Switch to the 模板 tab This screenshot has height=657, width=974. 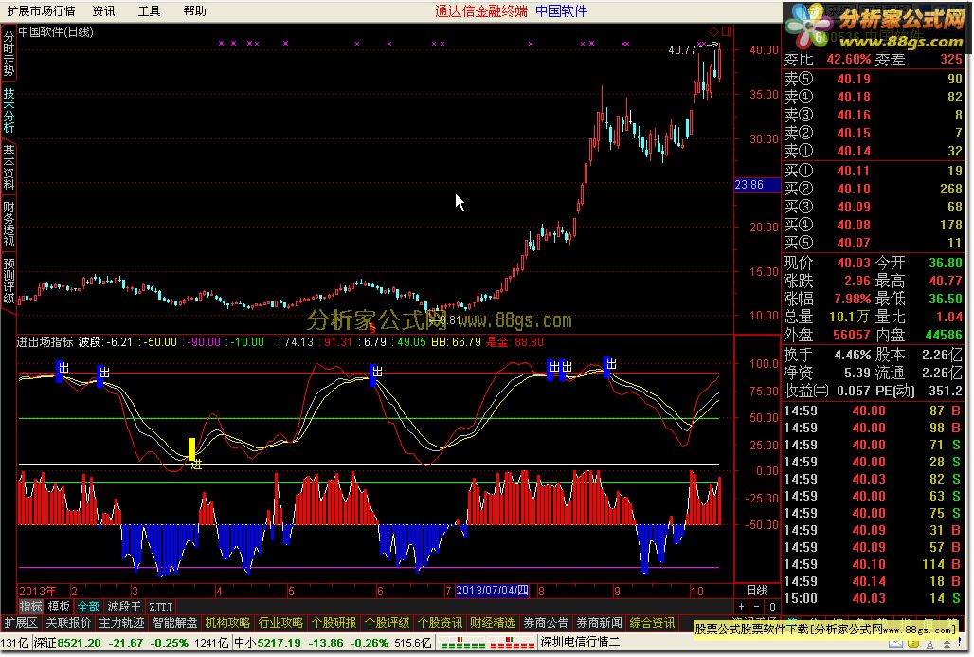click(x=59, y=607)
